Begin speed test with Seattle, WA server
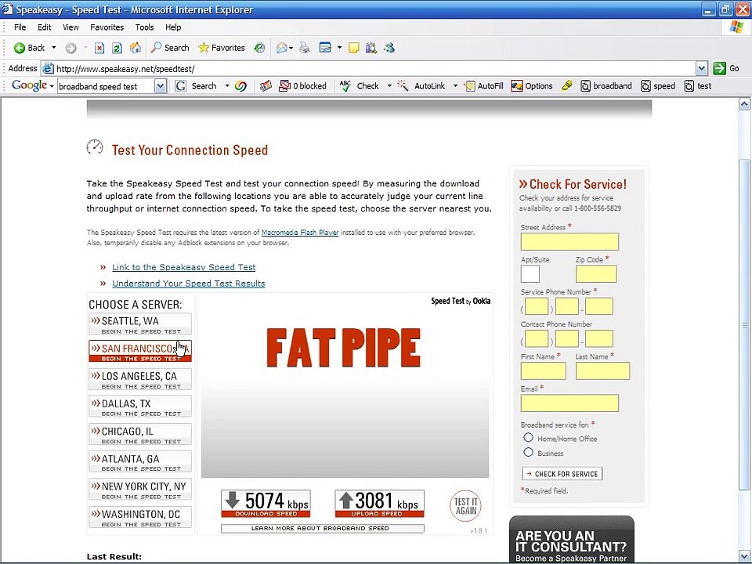This screenshot has width=752, height=564. pos(140,324)
